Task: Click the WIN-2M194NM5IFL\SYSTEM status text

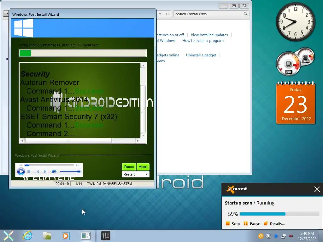Action: pos(109,184)
